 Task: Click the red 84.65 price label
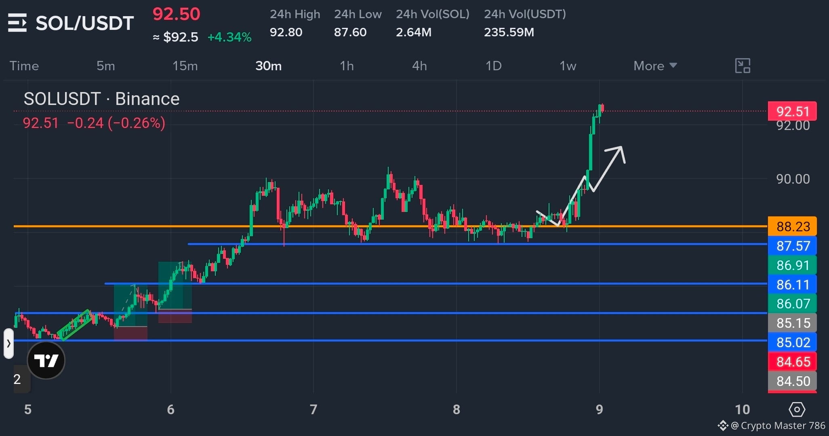point(792,362)
